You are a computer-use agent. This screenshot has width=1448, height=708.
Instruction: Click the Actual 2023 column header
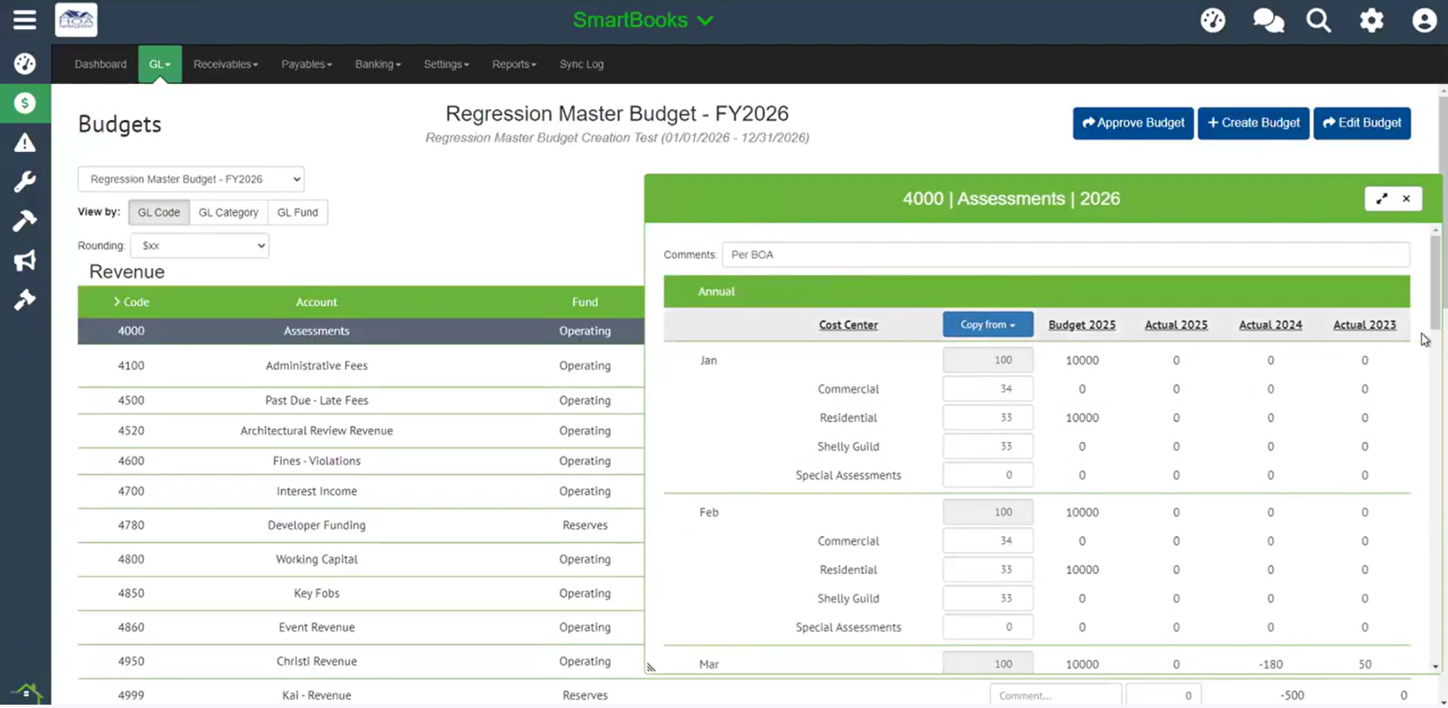pyautogui.click(x=1364, y=325)
